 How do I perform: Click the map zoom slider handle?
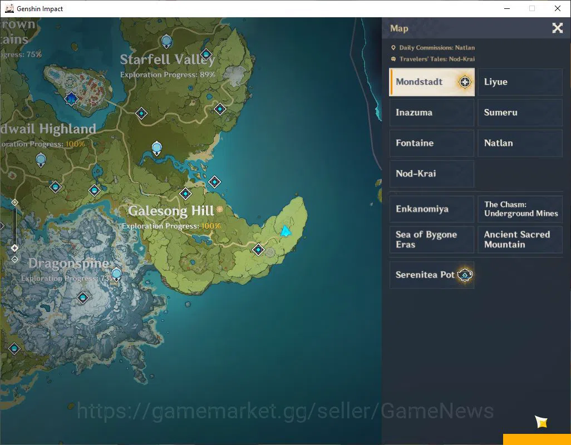(14, 248)
